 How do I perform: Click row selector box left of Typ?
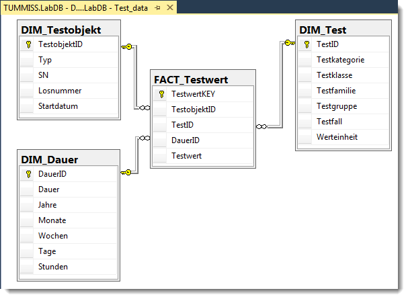(27, 60)
